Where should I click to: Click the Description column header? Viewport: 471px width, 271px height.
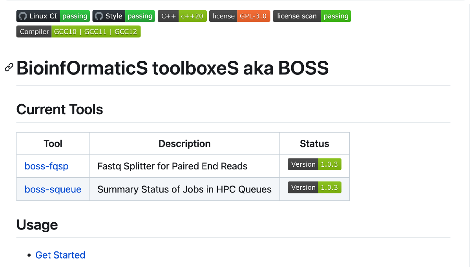(184, 144)
